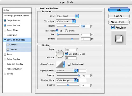Click the OK button
This screenshot has width=132, height=96.
[x=119, y=10]
